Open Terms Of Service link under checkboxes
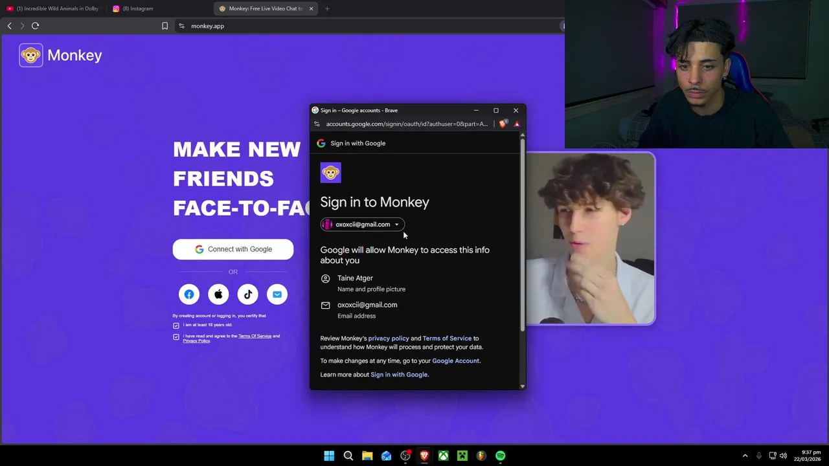This screenshot has height=466, width=829. [x=255, y=336]
